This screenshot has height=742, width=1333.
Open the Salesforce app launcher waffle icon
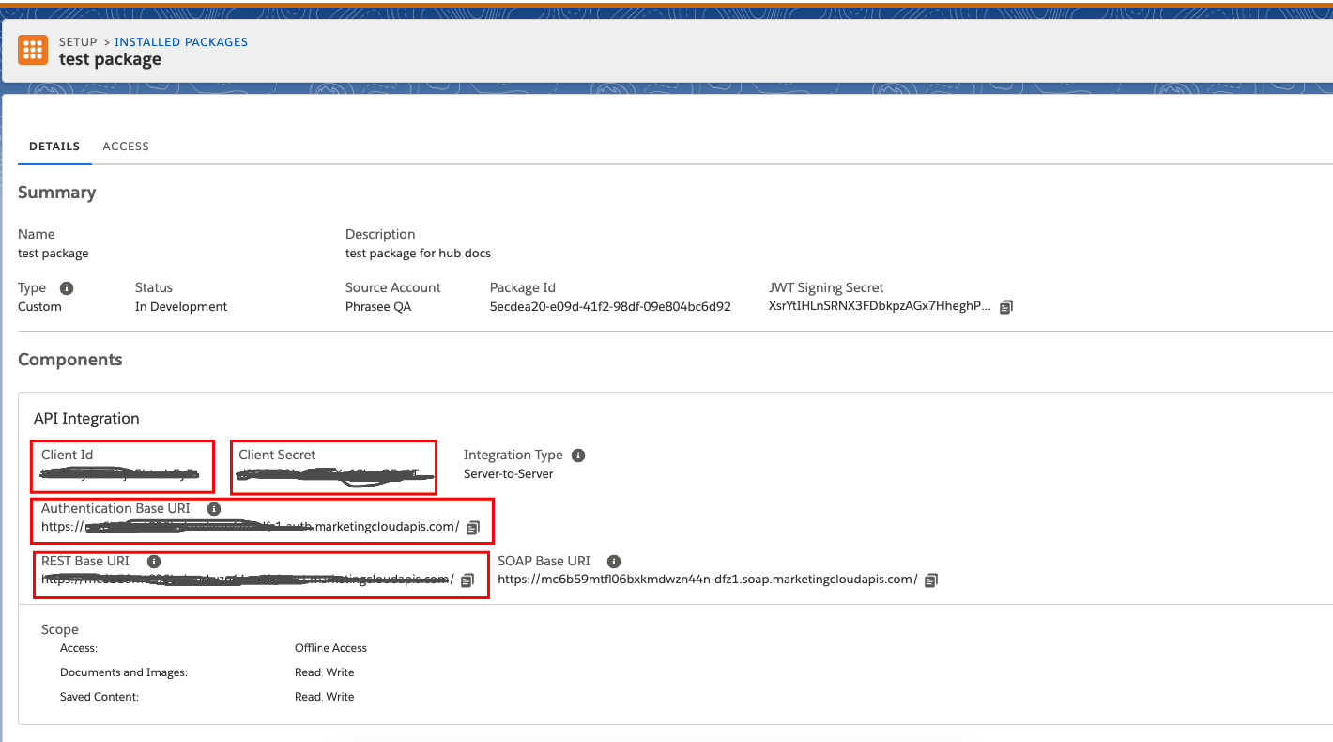point(33,50)
